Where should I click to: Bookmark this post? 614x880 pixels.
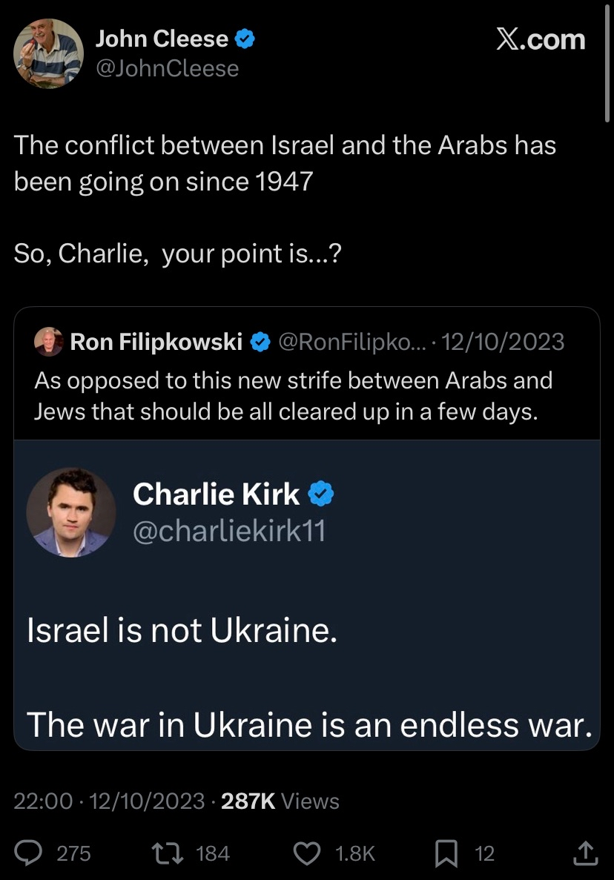(446, 853)
